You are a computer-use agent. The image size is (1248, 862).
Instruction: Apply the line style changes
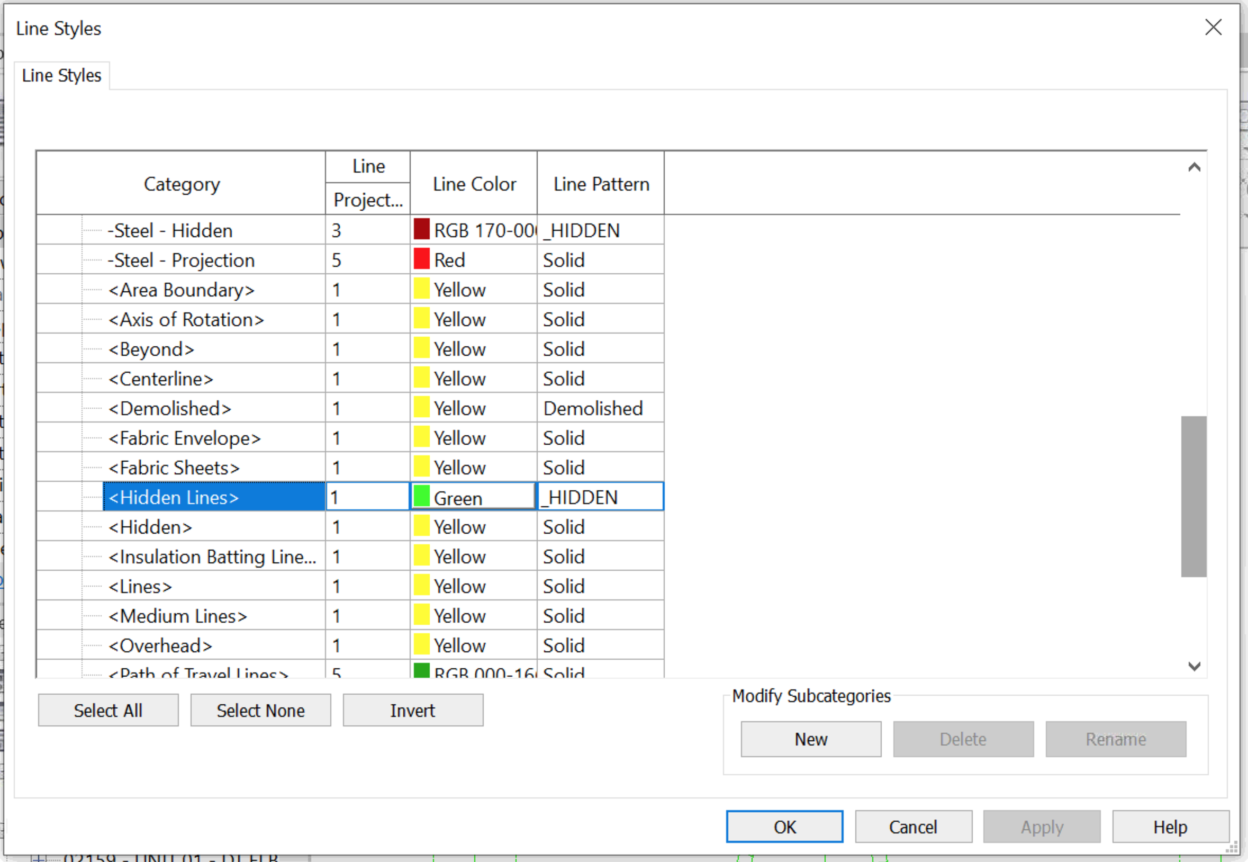(x=1042, y=826)
